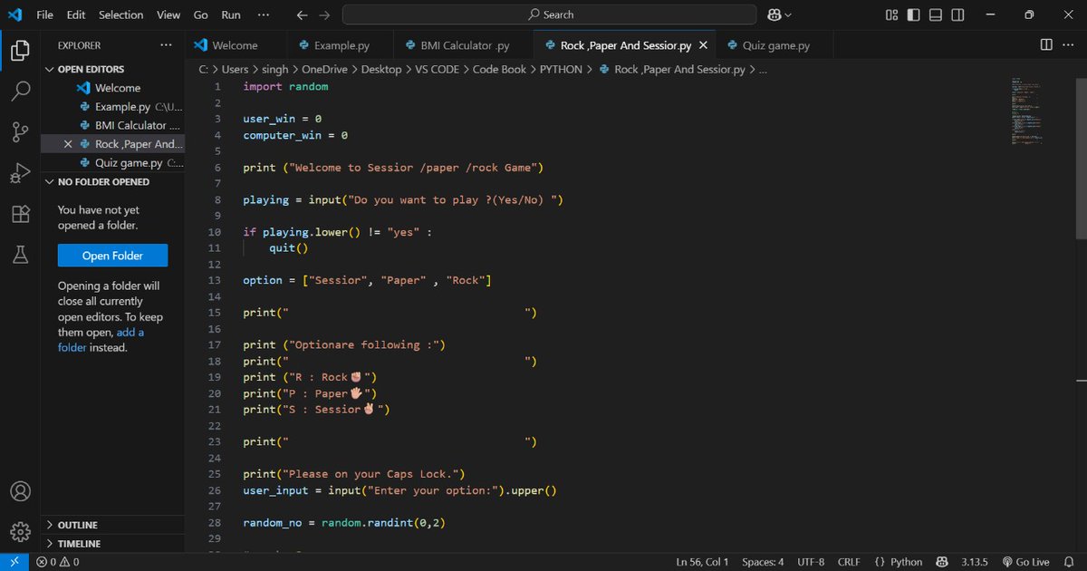The image size is (1087, 571).
Task: Open the Manage gear icon
Action: pos(20,532)
